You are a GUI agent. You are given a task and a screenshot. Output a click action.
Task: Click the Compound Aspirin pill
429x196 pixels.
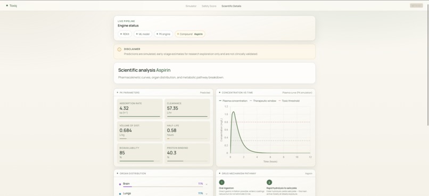click(x=190, y=34)
